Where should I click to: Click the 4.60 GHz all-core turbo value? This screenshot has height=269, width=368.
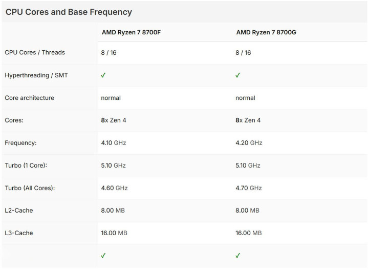click(x=114, y=188)
